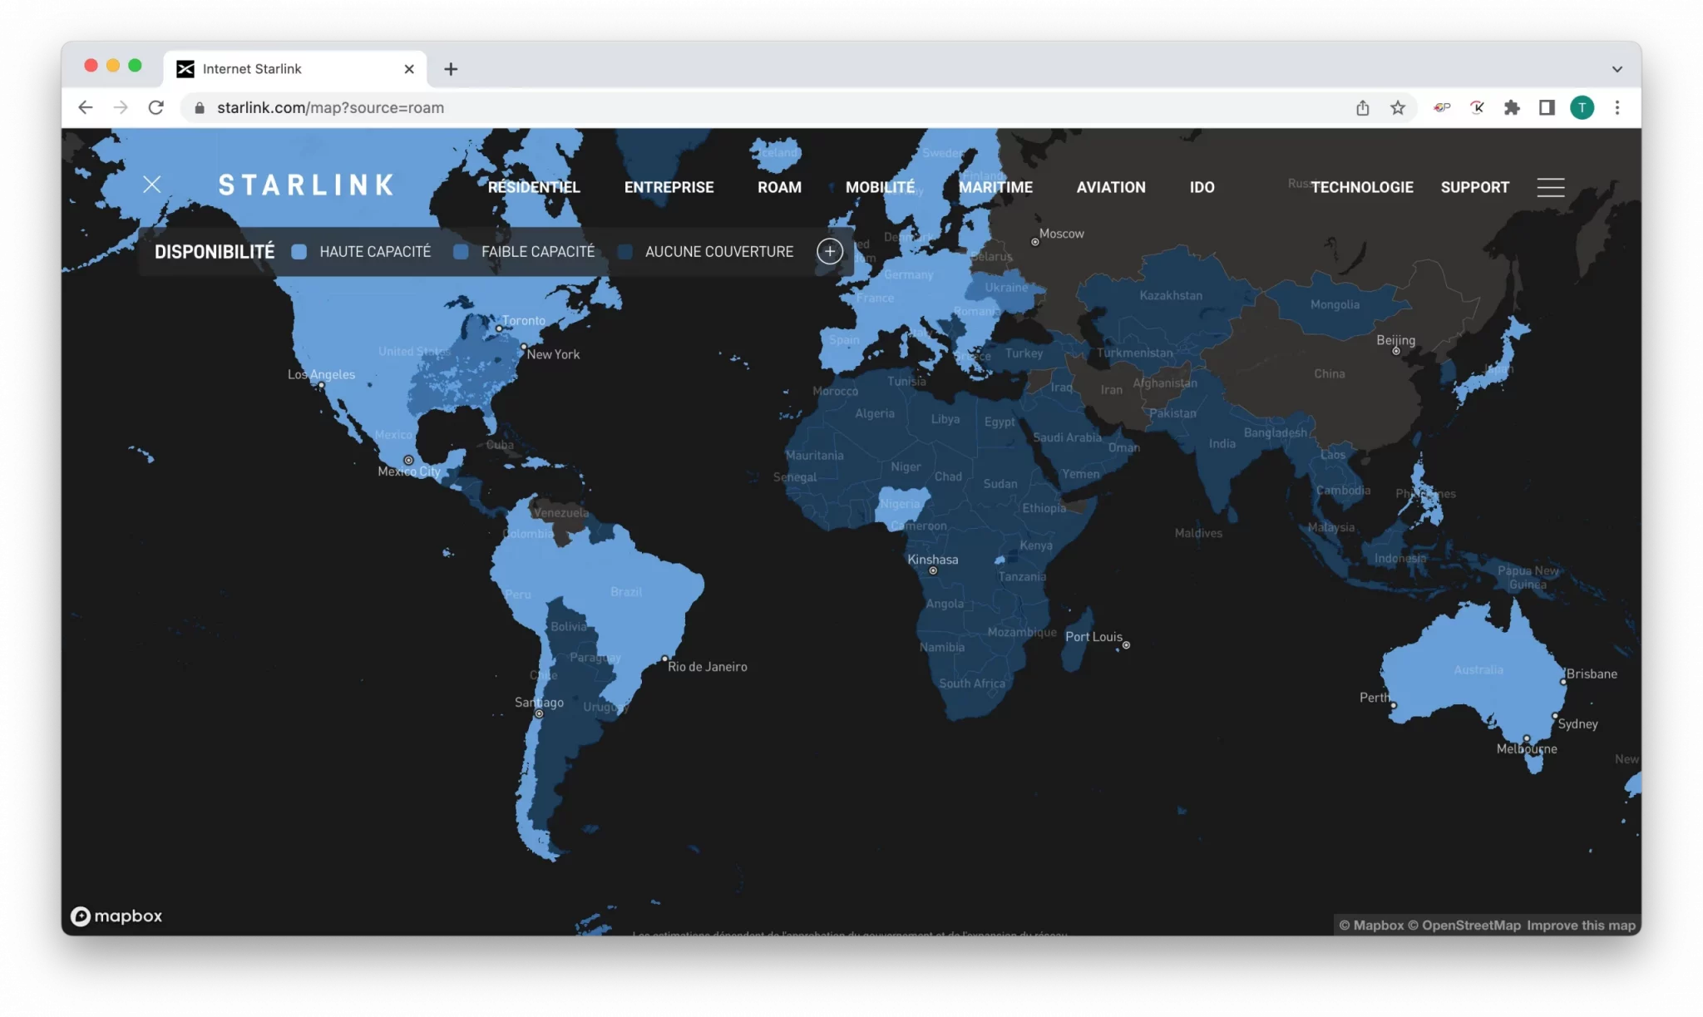Viewport: 1703px width, 1017px height.
Task: Click the HAUTE CAPACITÉ color swatch
Action: tap(299, 252)
